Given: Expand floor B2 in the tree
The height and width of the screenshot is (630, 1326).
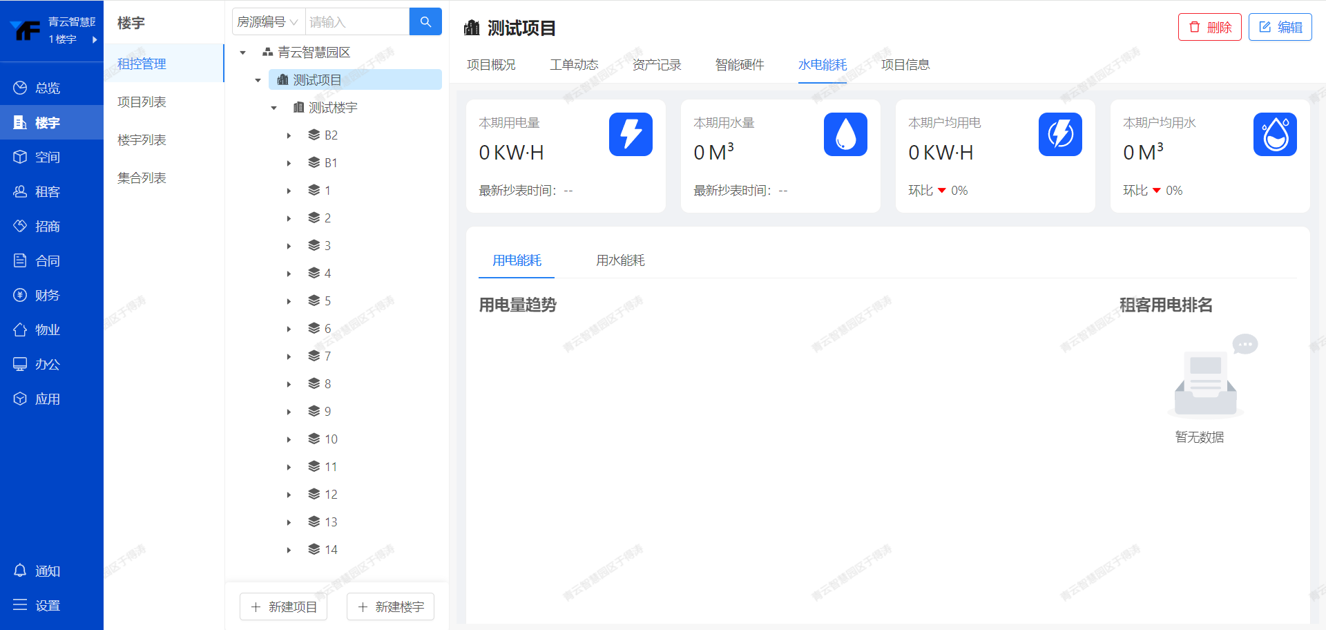Looking at the screenshot, I should tap(289, 135).
